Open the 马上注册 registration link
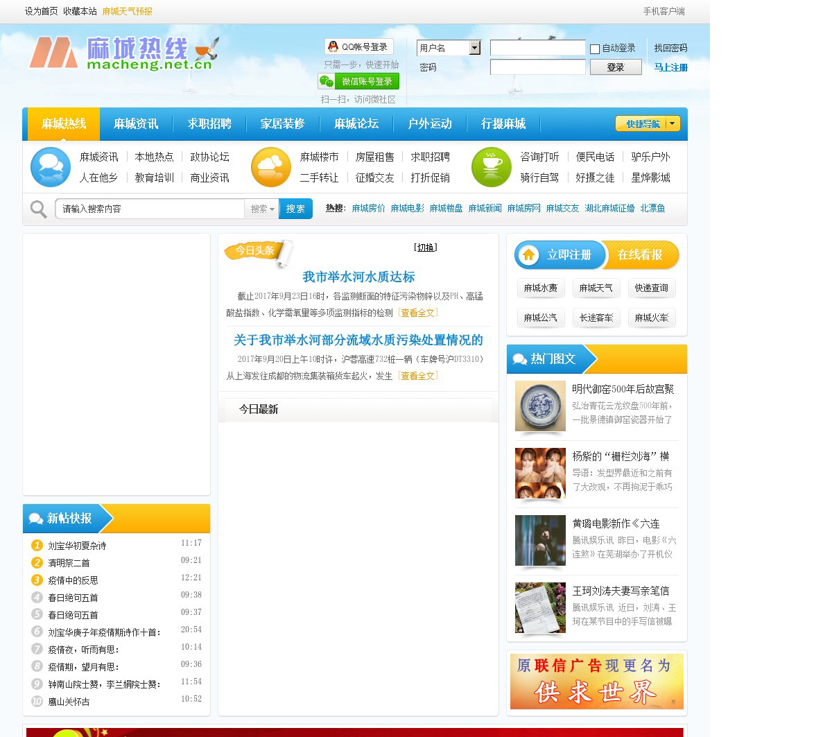The image size is (832, 737). tap(670, 67)
